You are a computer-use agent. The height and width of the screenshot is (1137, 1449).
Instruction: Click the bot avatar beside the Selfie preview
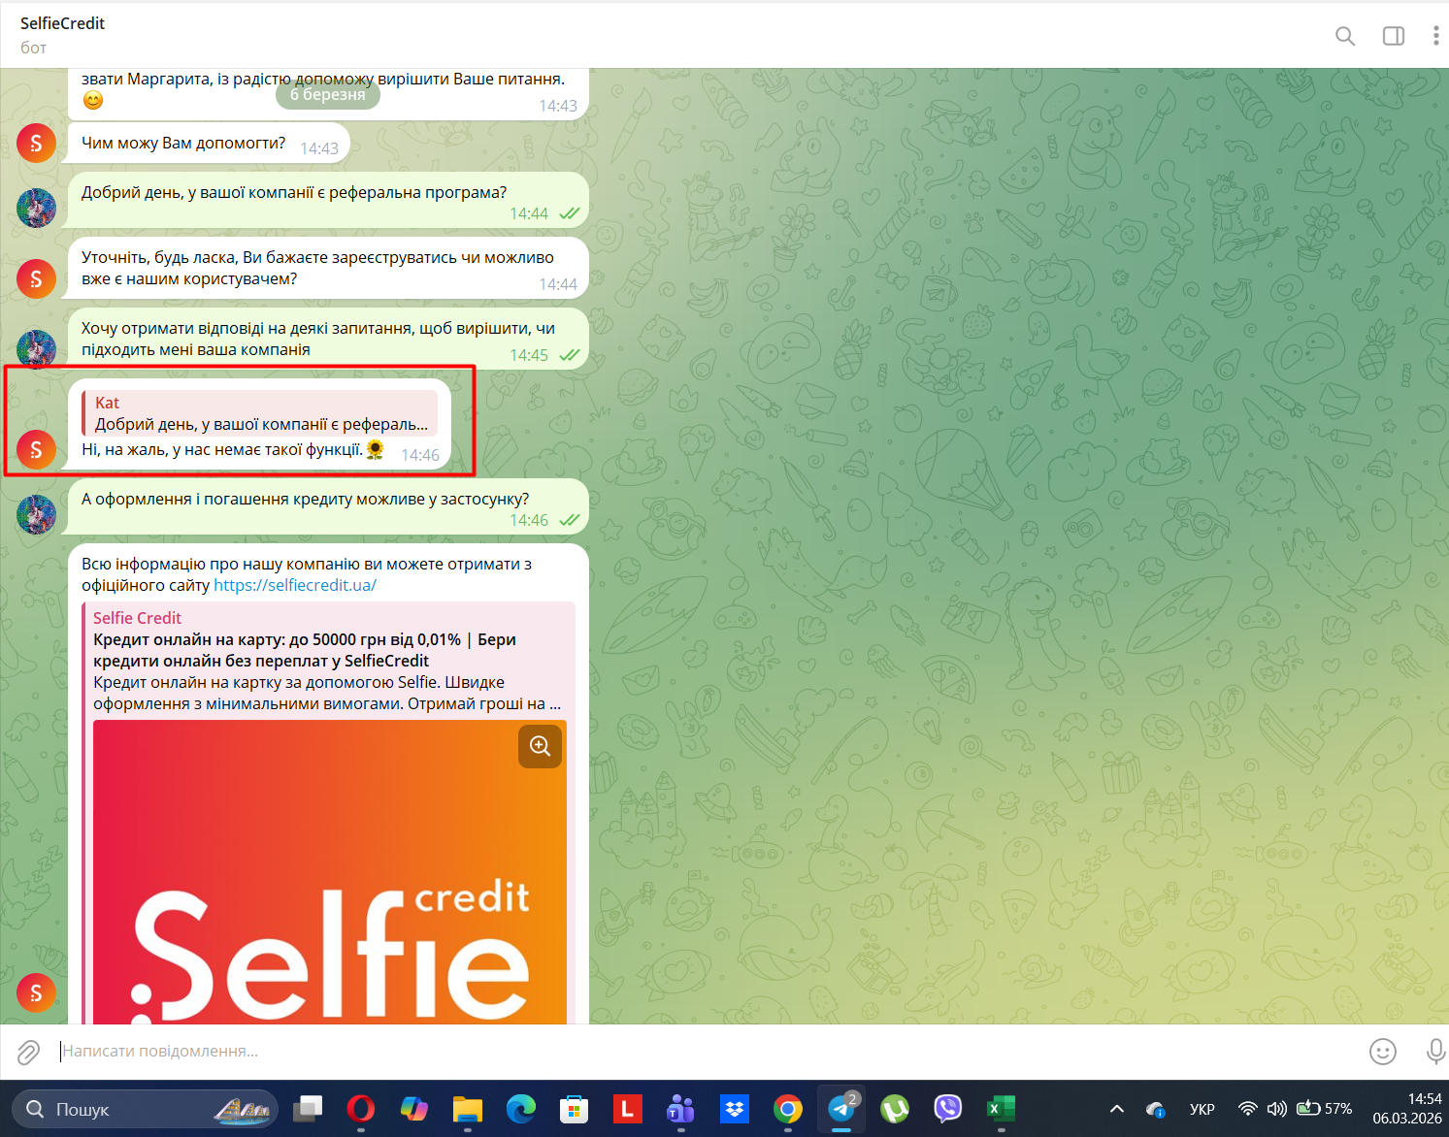(x=36, y=992)
